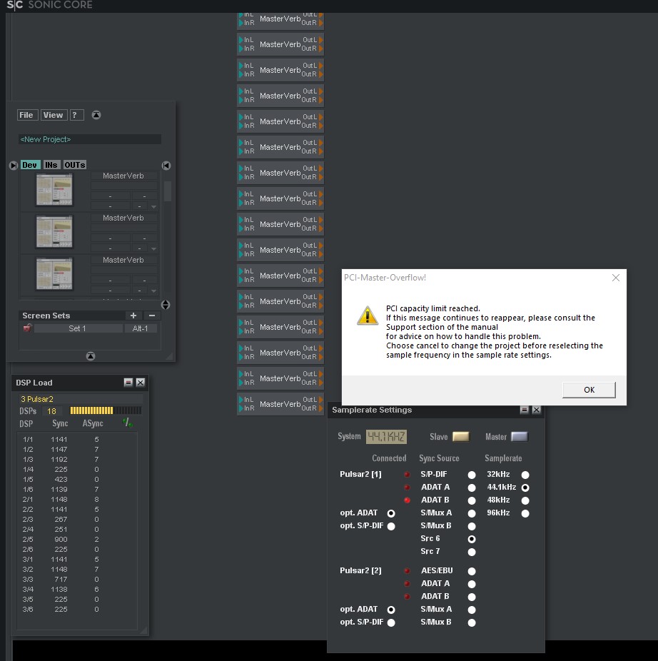Switch to the INs tab
The height and width of the screenshot is (661, 658).
51,166
